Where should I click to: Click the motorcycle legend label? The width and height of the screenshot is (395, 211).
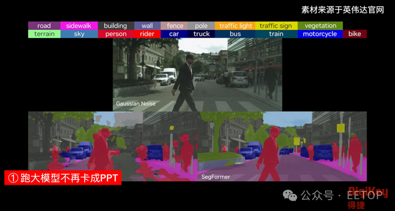[x=320, y=34]
